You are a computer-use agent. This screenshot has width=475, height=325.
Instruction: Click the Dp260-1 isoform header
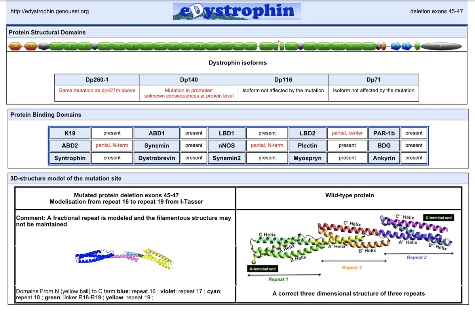pos(97,79)
